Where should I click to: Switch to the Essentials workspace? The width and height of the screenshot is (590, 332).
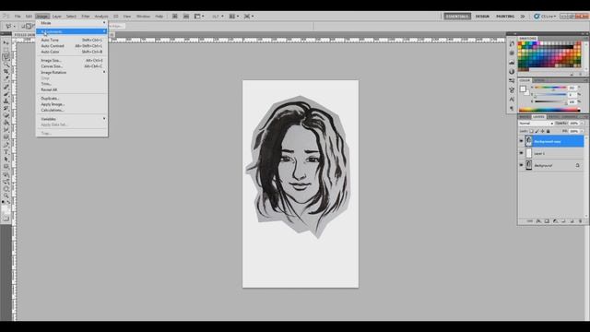pyautogui.click(x=457, y=17)
